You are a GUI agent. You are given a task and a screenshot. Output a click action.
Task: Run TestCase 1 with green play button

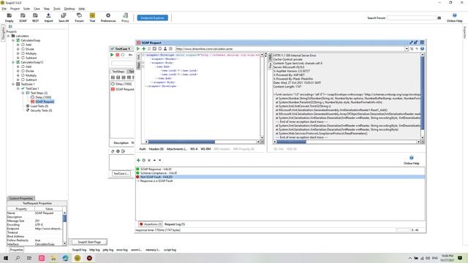pos(112,55)
